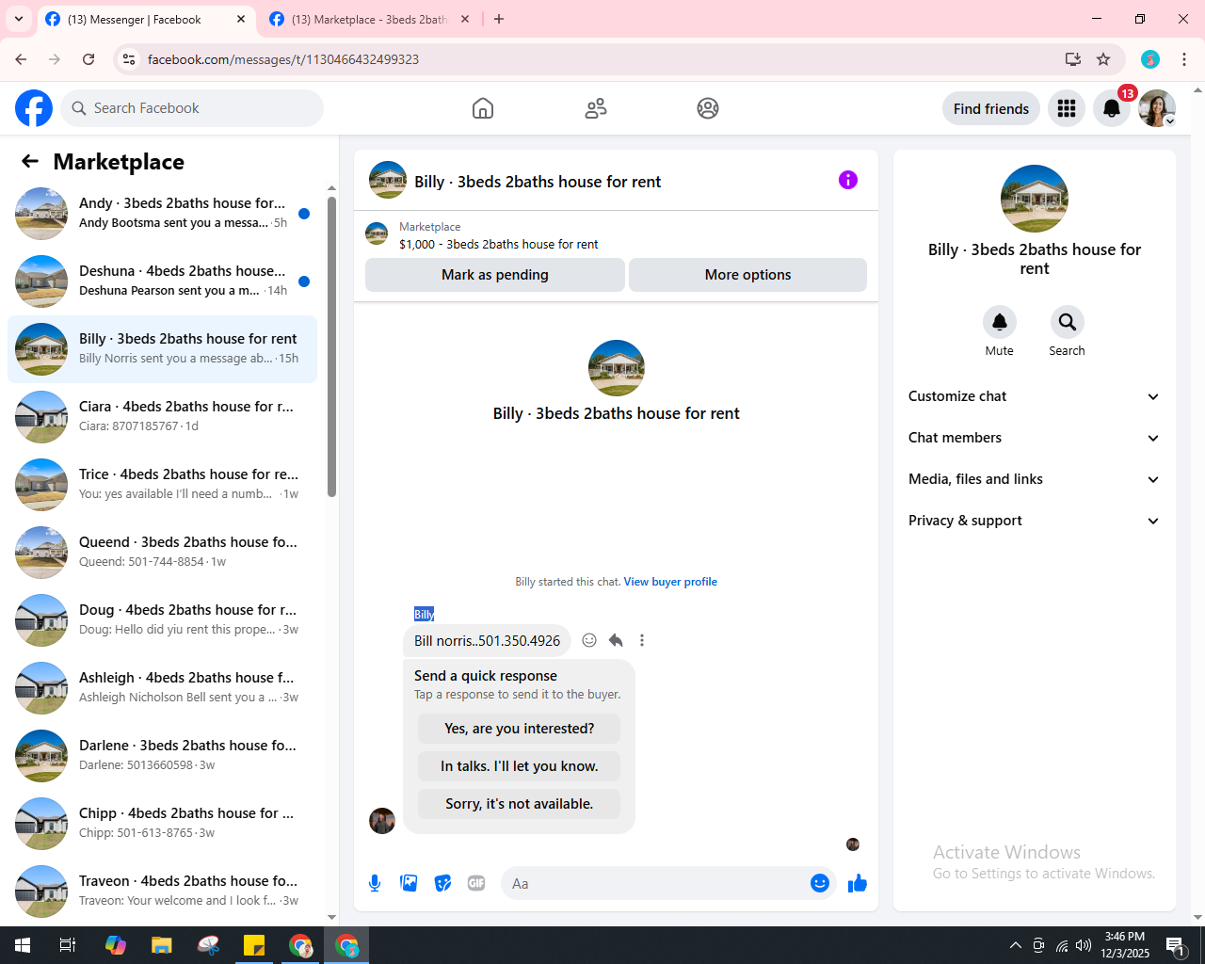The width and height of the screenshot is (1205, 964).
Task: Open Windows Start menu
Action: point(23,945)
